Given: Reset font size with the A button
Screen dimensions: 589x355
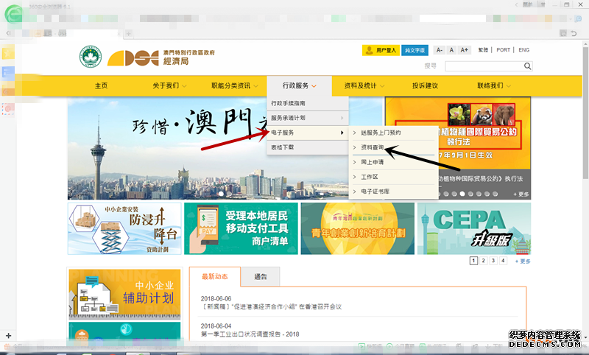Looking at the screenshot, I should (x=451, y=50).
